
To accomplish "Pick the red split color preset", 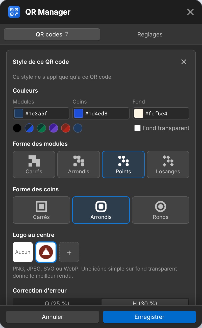I will (66, 128).
